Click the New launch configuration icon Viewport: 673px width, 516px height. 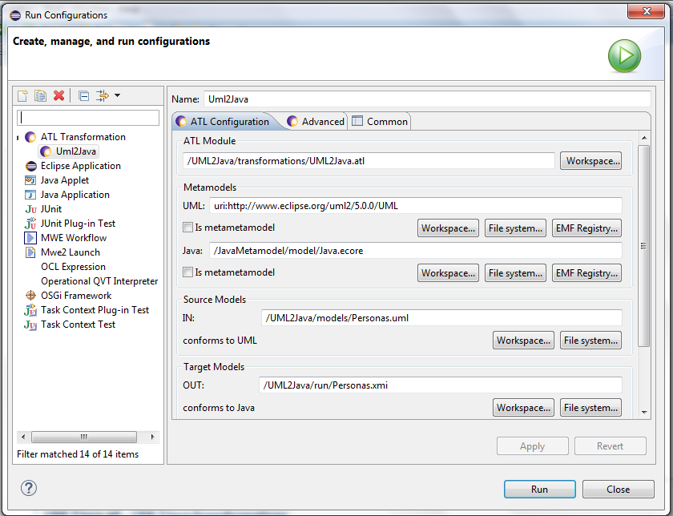coord(22,95)
